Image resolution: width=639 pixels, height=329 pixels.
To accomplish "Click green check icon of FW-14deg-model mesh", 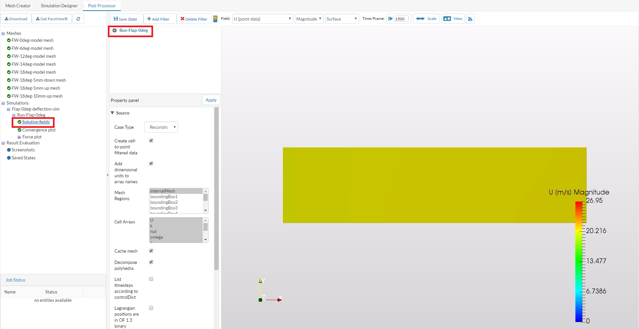I will click(x=9, y=64).
